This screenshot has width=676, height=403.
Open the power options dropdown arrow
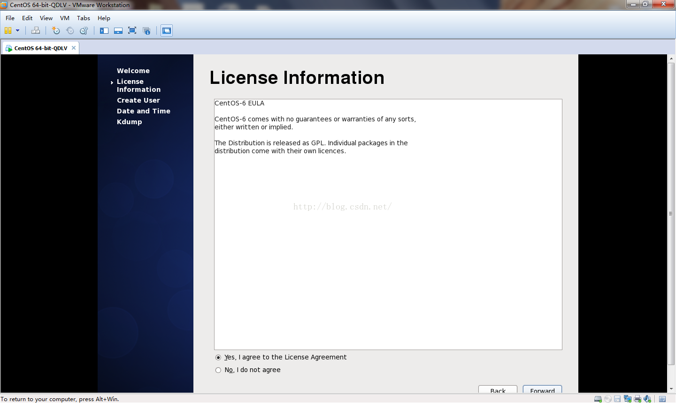click(x=17, y=30)
